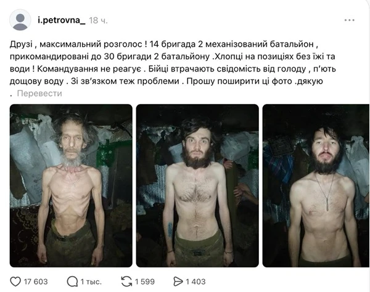This screenshot has width=370, height=292.
Task: Open the three-dot more options menu
Action: point(350,20)
